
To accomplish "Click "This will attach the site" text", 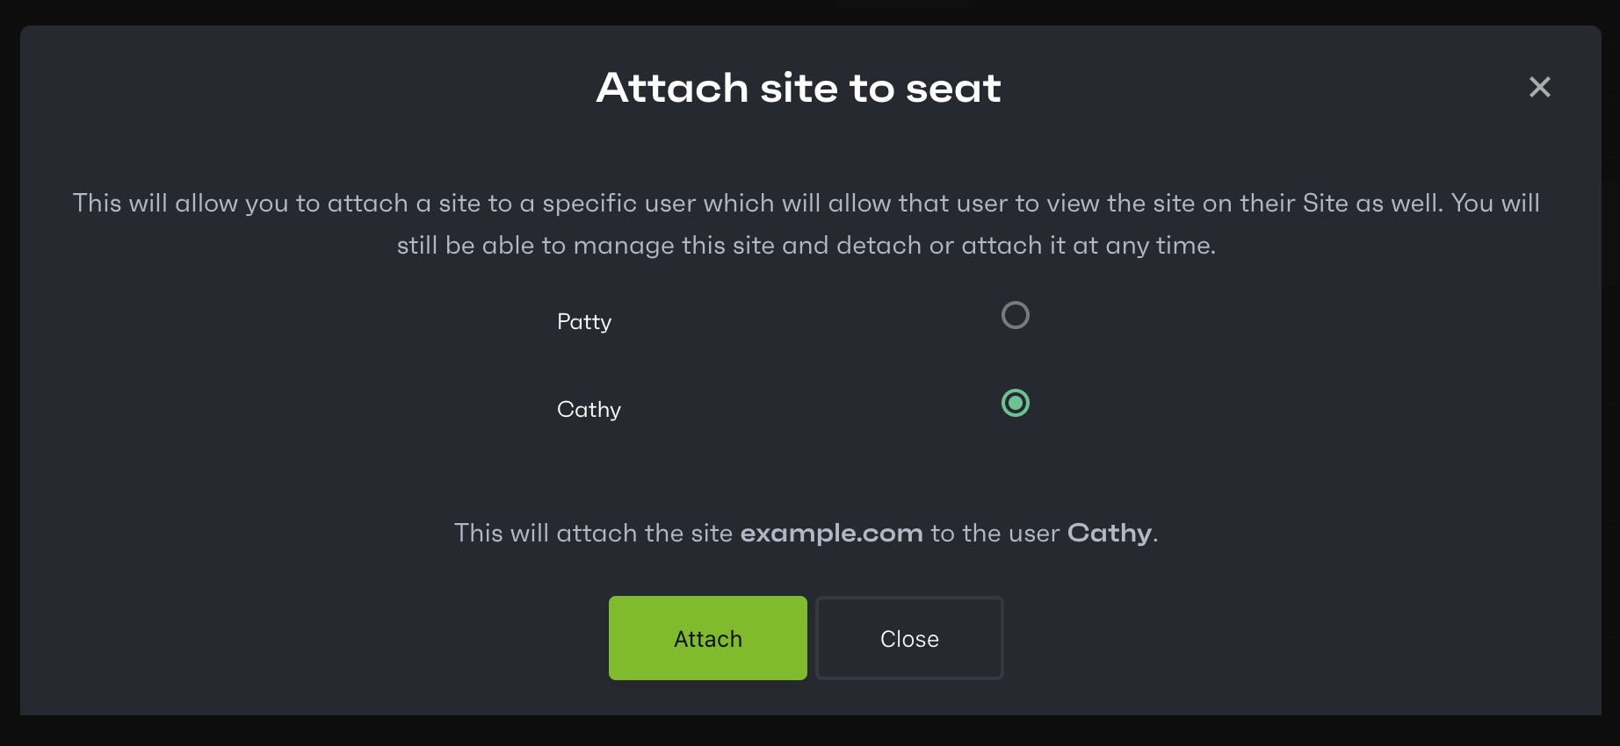I will (593, 533).
